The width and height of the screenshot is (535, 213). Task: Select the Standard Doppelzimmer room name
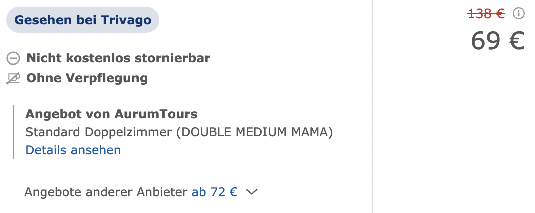(x=98, y=132)
